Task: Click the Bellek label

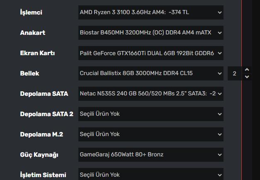Action: (30, 73)
